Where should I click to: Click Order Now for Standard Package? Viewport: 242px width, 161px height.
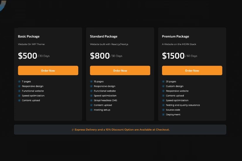(120, 70)
